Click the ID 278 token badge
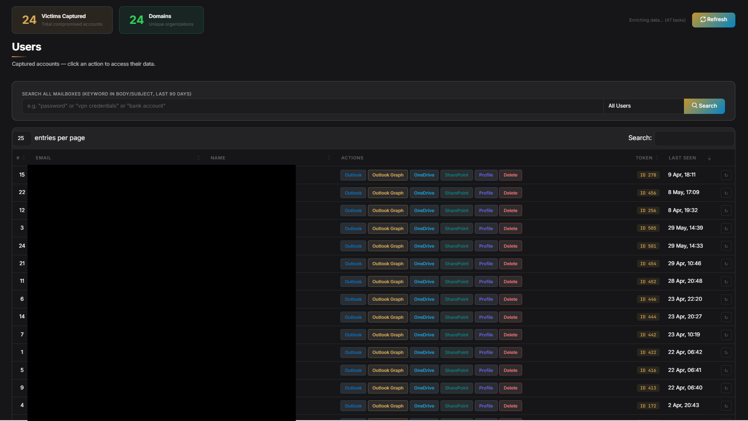This screenshot has height=421, width=748. (648, 175)
